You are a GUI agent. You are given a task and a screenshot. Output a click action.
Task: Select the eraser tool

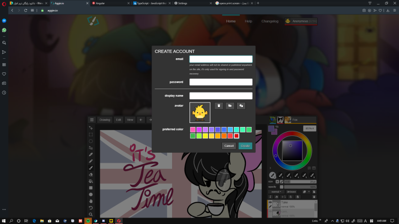tap(91, 175)
